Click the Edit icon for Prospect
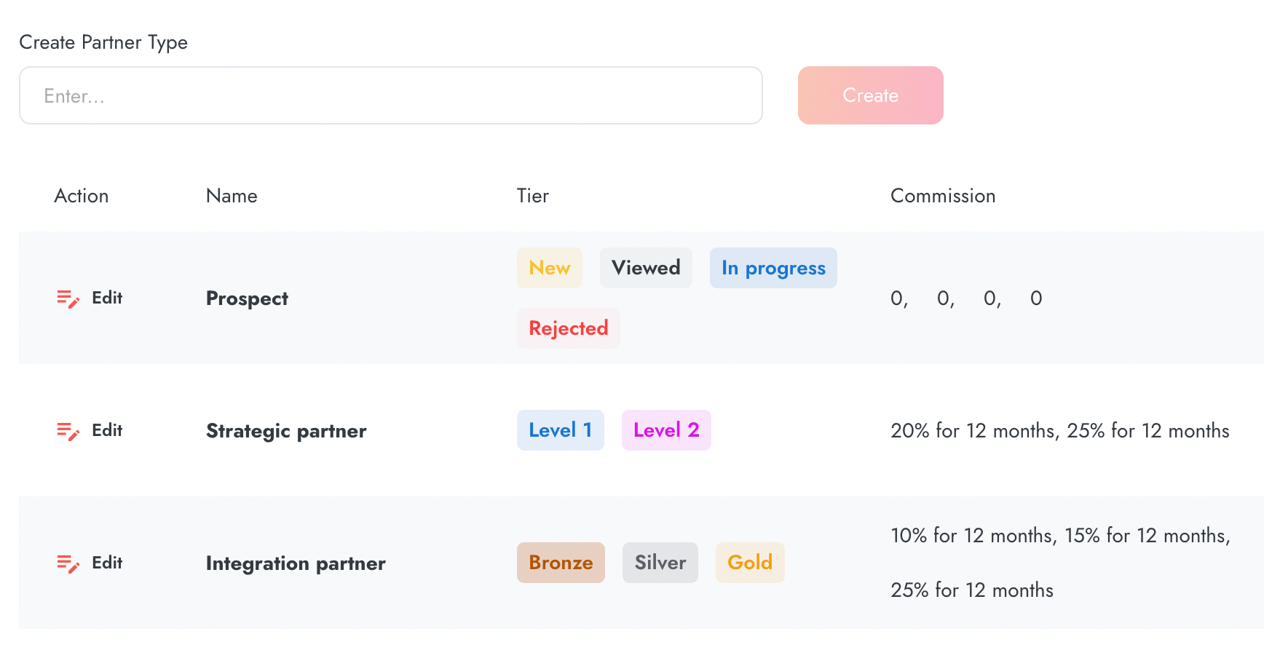Viewport: 1280px width, 658px height. (x=68, y=298)
